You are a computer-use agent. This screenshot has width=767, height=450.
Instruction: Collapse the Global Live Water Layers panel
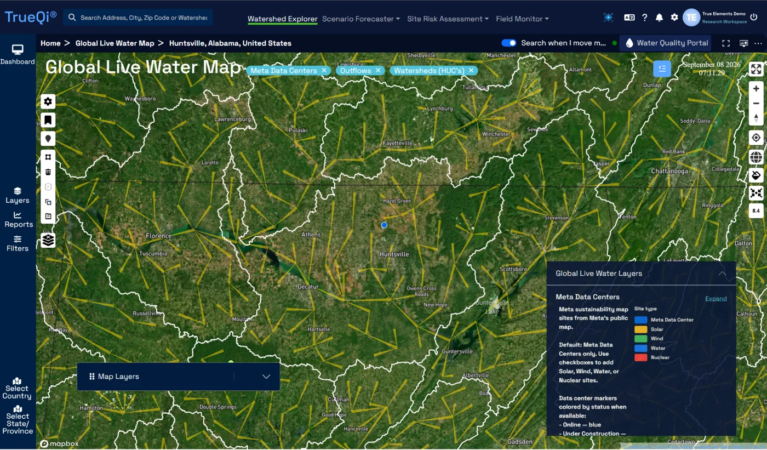[722, 274]
